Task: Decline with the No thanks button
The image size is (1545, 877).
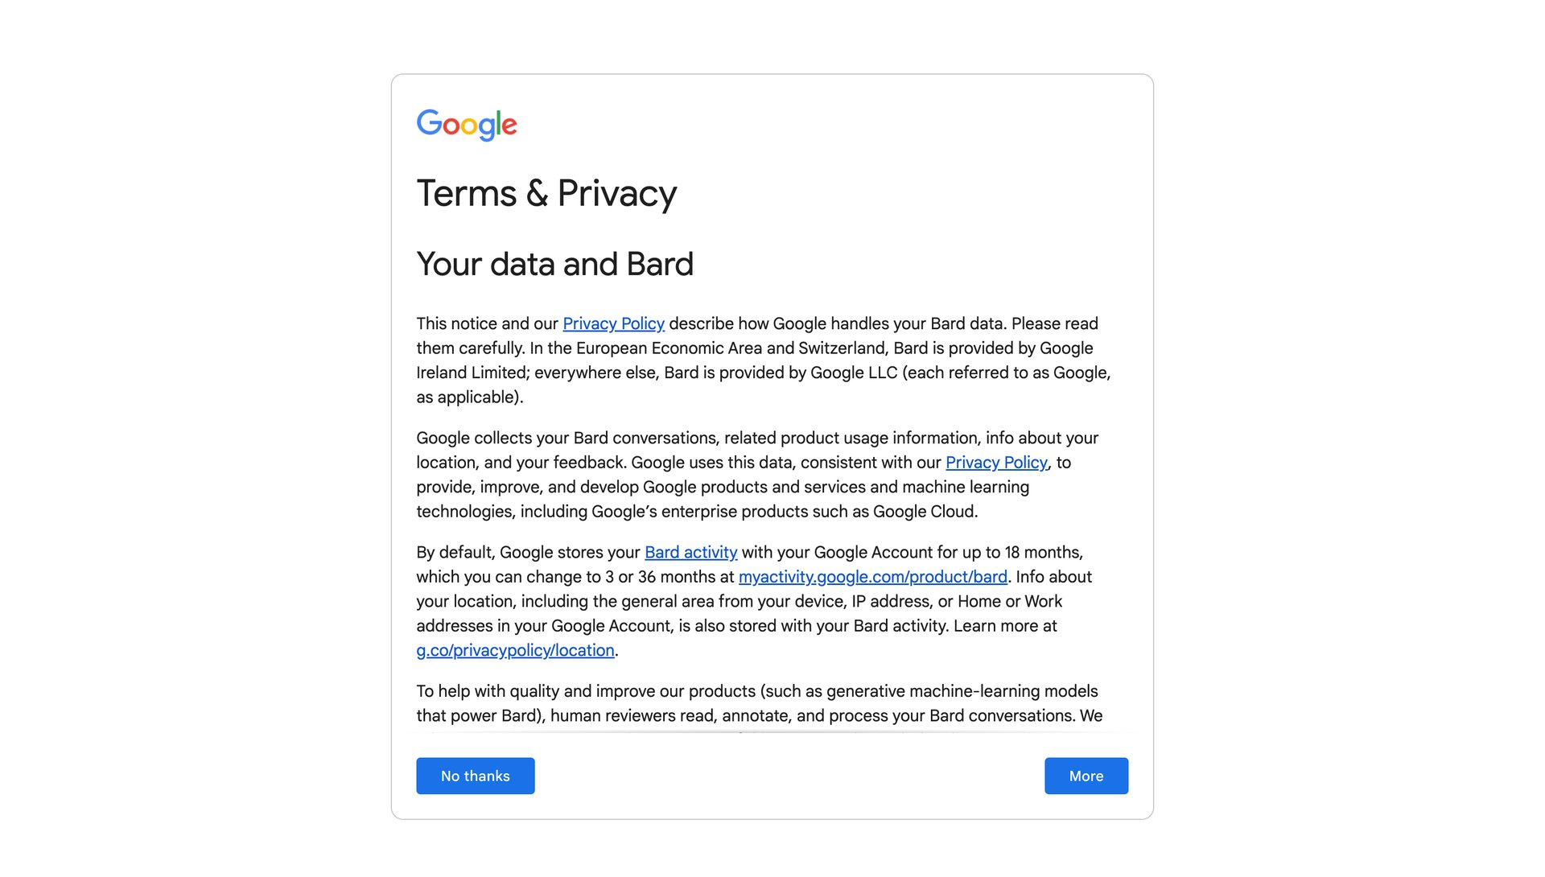Action: click(x=475, y=776)
